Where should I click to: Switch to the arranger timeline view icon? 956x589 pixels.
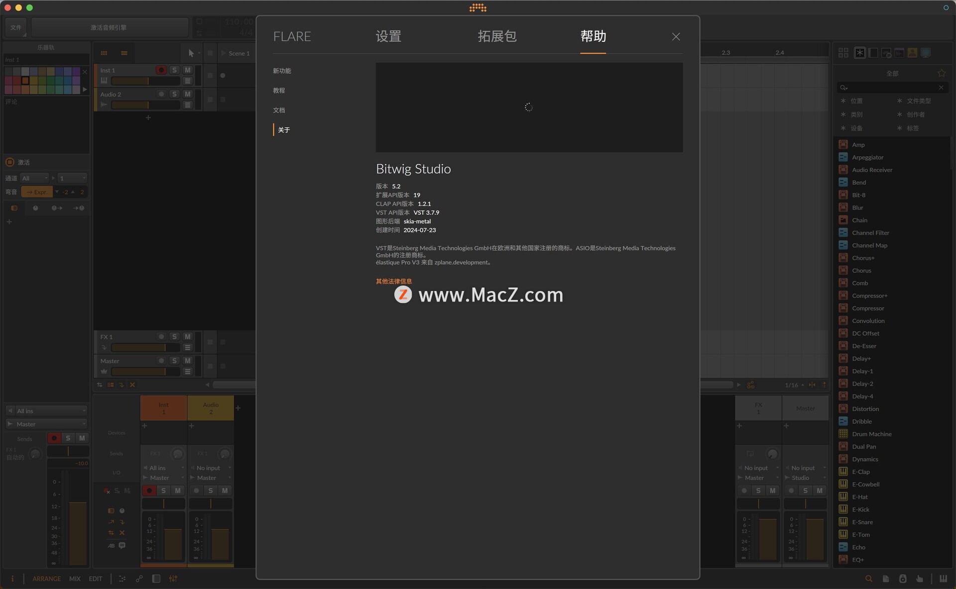124,53
